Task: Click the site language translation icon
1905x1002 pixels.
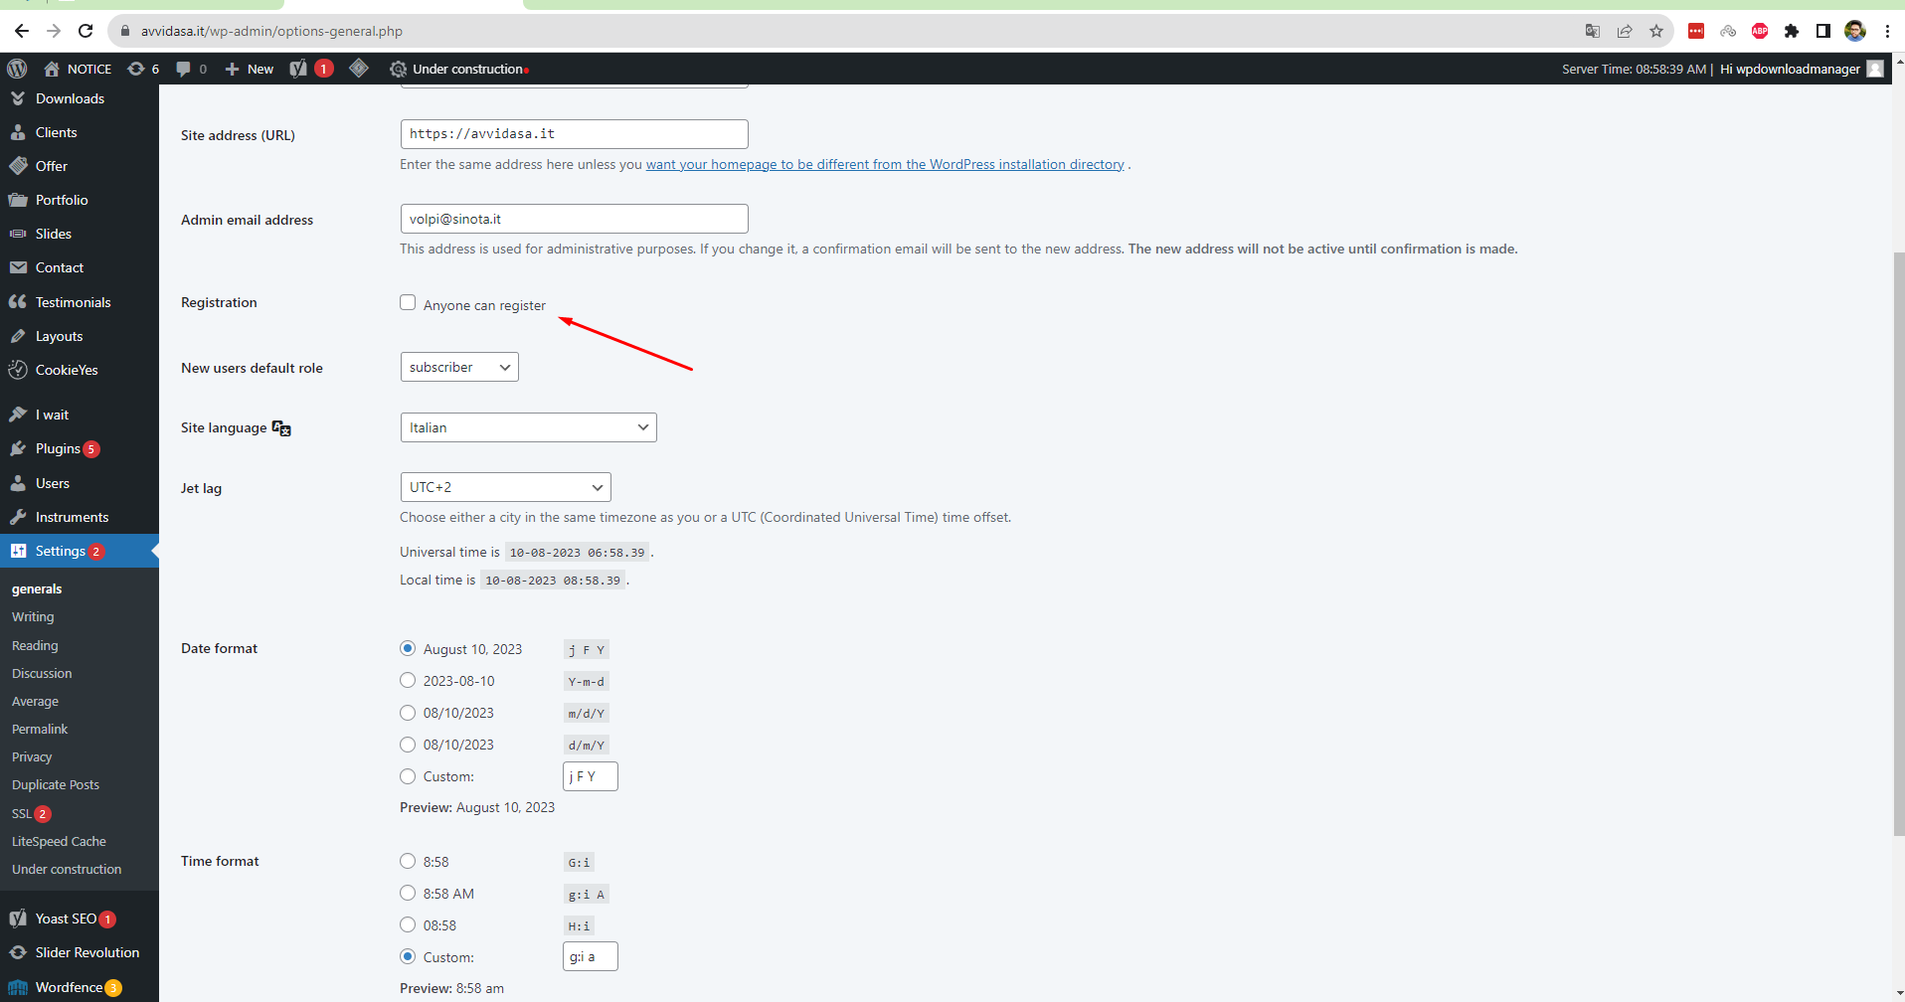Action: click(x=281, y=428)
